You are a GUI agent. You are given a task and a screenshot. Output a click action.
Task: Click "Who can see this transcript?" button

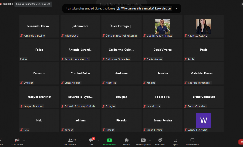point(144,8)
